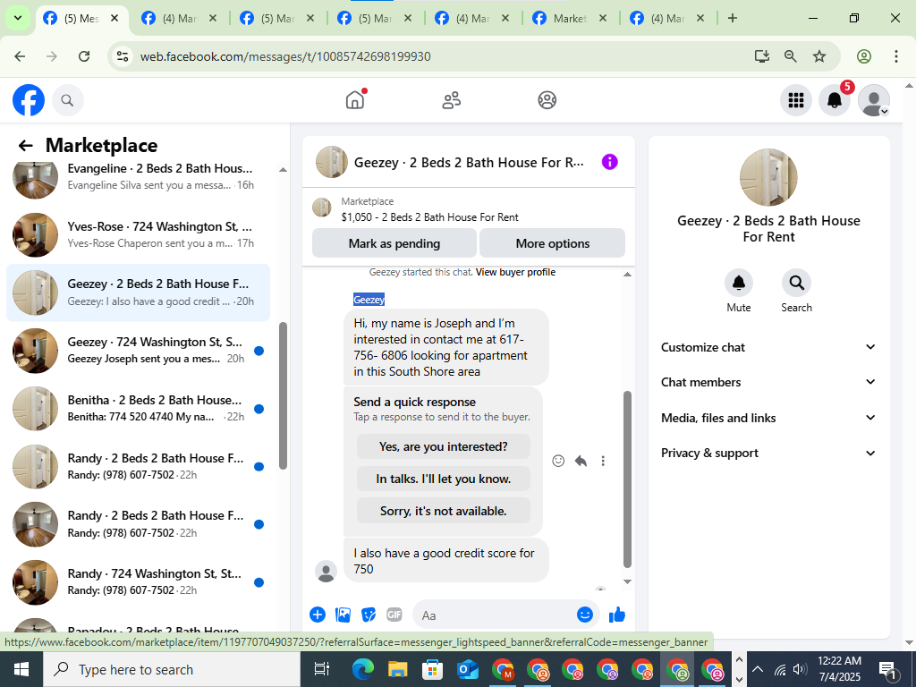
Task: Click the chat messages scrollbar thumb
Action: click(627, 479)
